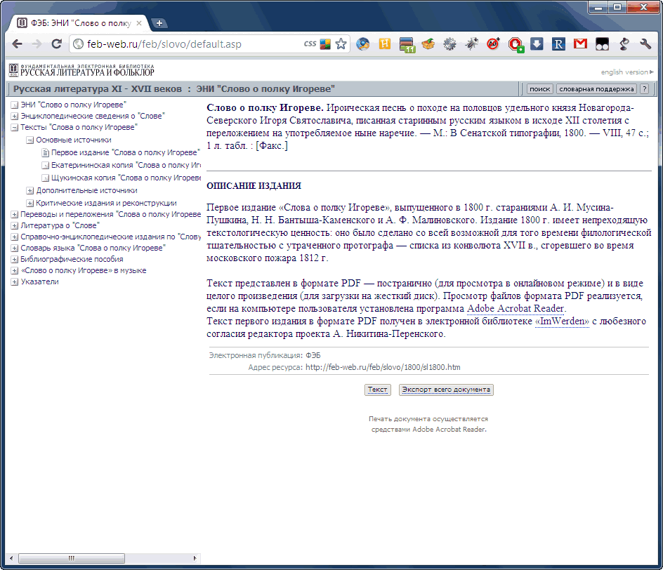The image size is (663, 570).
Task: Expand Справочно-энциклопедические издания node
Action: pos(14,237)
